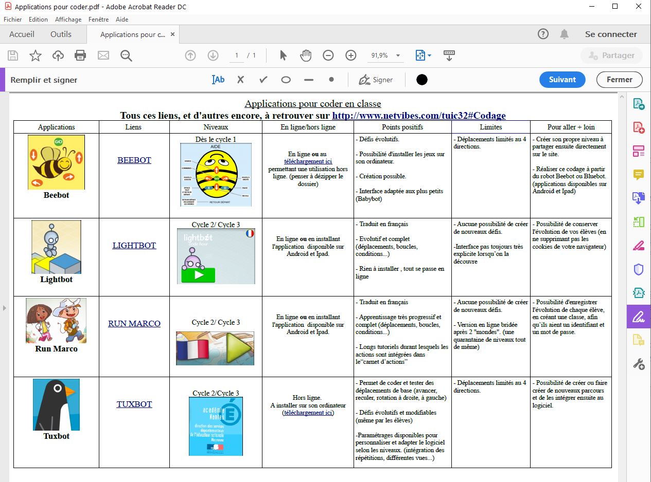Open the More Tools wrench icon
651x482 pixels.
point(639,364)
